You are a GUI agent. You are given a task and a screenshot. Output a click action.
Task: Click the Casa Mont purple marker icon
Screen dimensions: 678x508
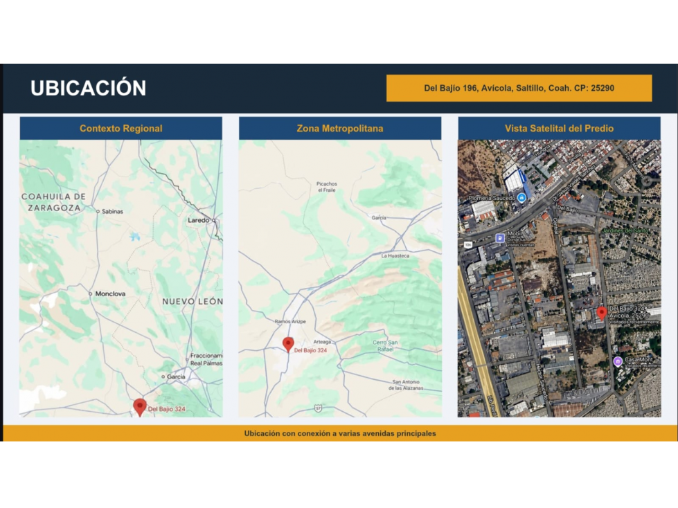pyautogui.click(x=618, y=361)
